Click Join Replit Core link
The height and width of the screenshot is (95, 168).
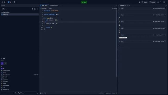pos(19,93)
